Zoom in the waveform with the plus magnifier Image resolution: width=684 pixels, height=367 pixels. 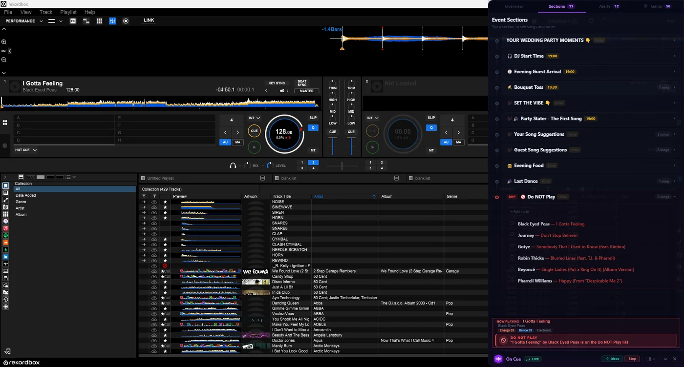click(4, 42)
